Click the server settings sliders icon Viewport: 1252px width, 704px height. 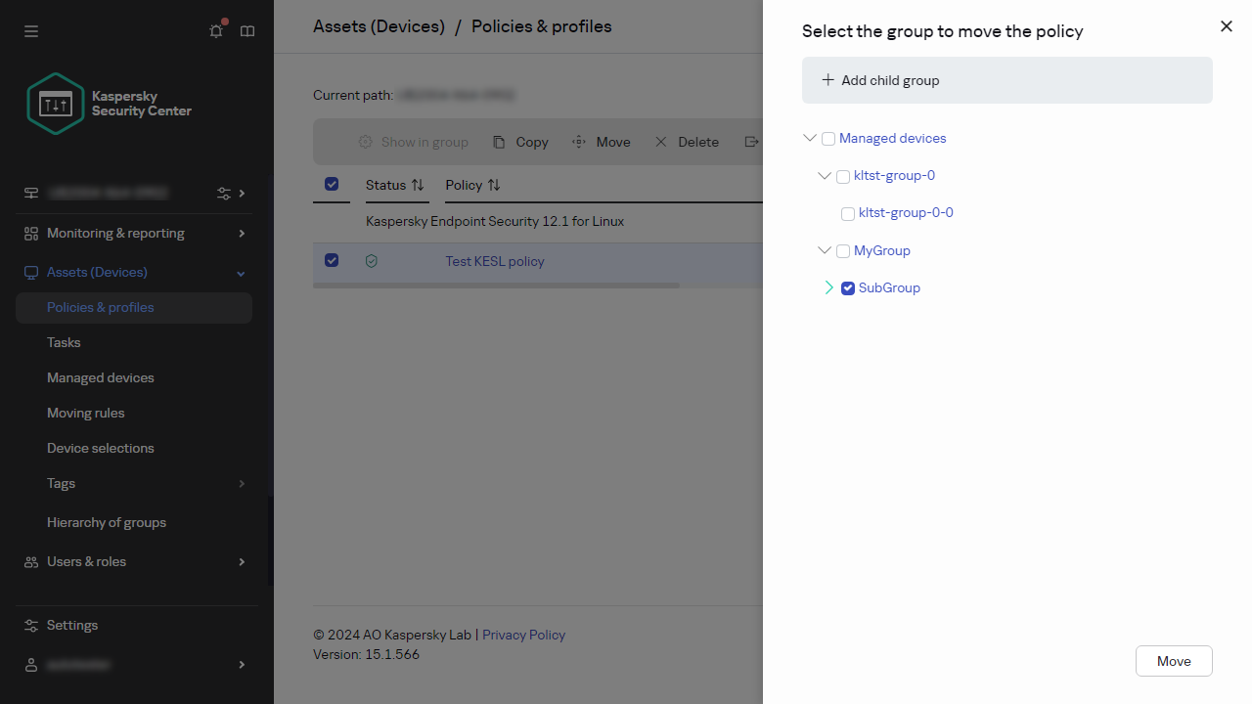224,194
